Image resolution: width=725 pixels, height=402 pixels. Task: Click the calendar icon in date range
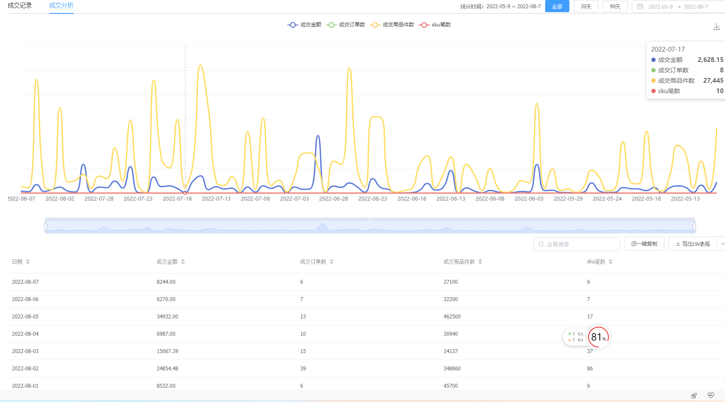640,6
